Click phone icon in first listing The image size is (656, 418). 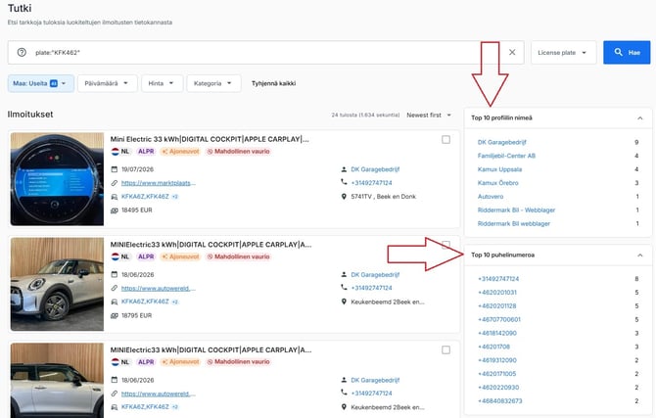click(344, 182)
